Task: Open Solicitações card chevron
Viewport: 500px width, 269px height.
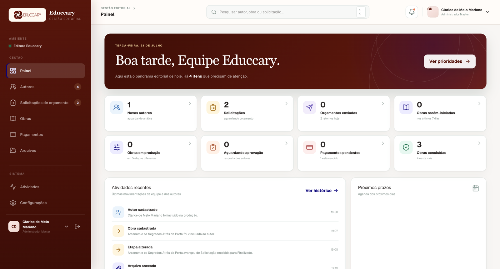Action: (286, 103)
